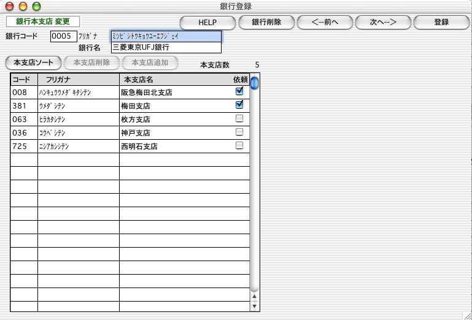Click the 銀行名 field 三菱東京UFJ銀行
The width and height of the screenshot is (472, 320).
click(x=166, y=47)
